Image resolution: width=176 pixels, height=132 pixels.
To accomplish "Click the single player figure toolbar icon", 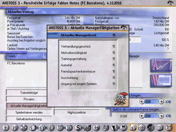I will point(5,128).
